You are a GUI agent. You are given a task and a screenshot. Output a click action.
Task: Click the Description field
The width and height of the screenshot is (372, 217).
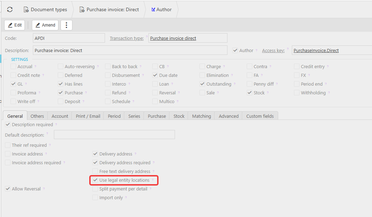pyautogui.click(x=130, y=50)
